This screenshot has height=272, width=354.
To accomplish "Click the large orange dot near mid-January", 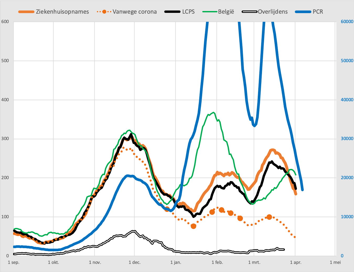I will (x=194, y=226).
